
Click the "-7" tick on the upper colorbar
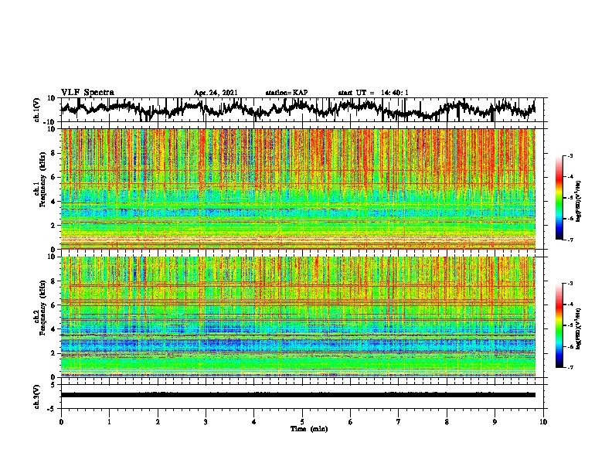point(569,240)
